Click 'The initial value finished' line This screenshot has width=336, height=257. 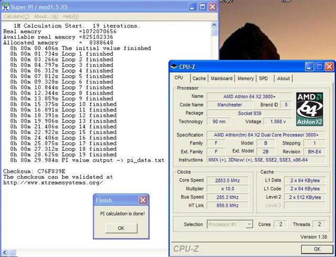tap(80, 48)
